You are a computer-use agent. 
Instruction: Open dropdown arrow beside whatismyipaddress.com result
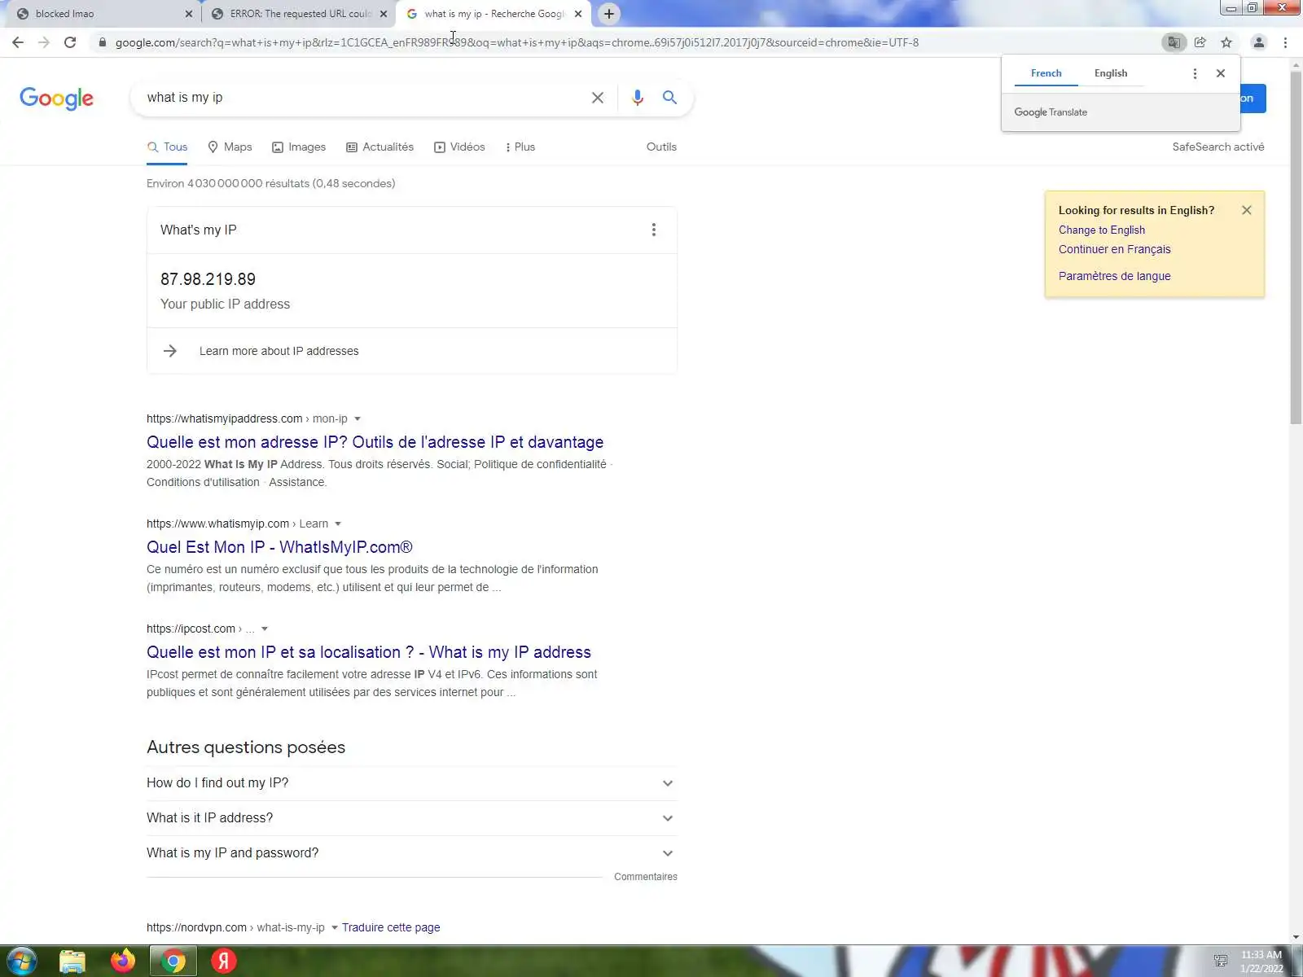(358, 419)
